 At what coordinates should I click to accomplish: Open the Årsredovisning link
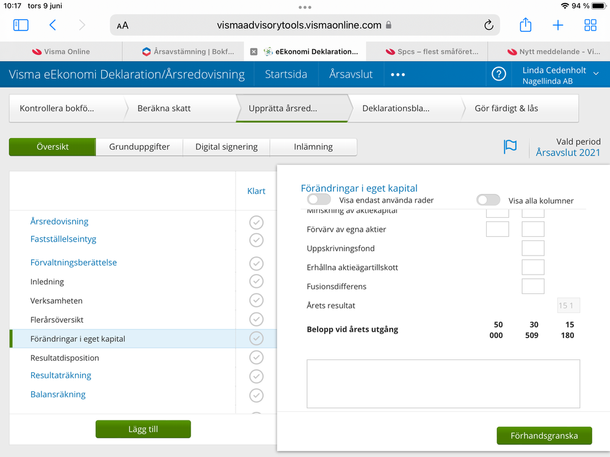(x=59, y=221)
